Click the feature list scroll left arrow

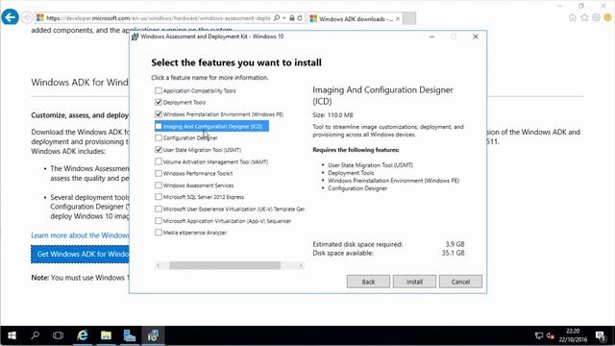tap(158, 265)
